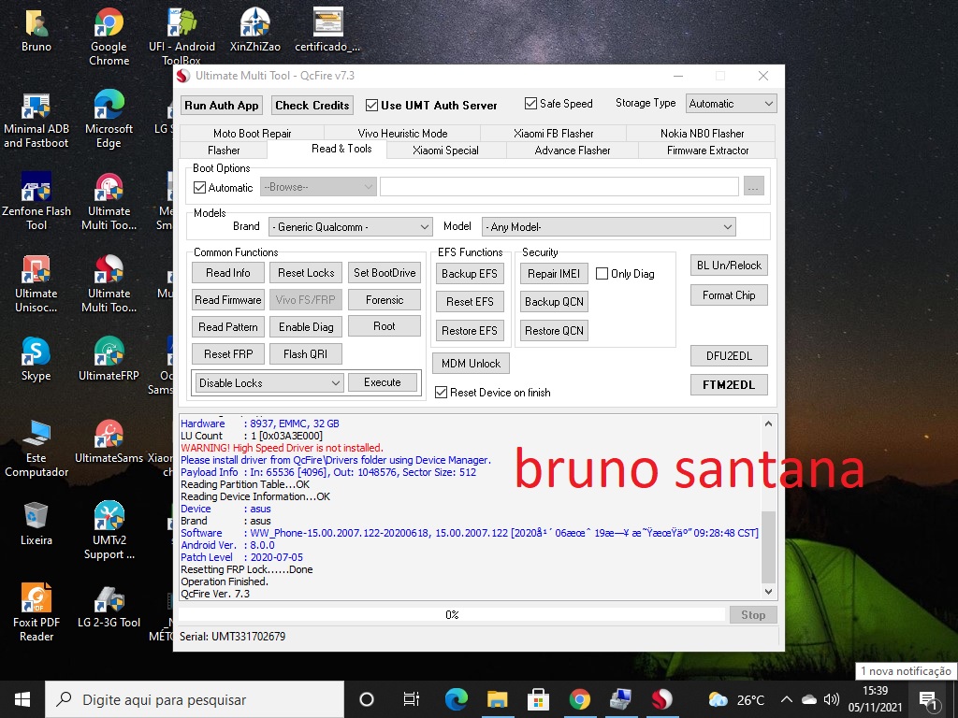Click the Windows taskbar search box
The width and height of the screenshot is (958, 718).
tap(195, 699)
